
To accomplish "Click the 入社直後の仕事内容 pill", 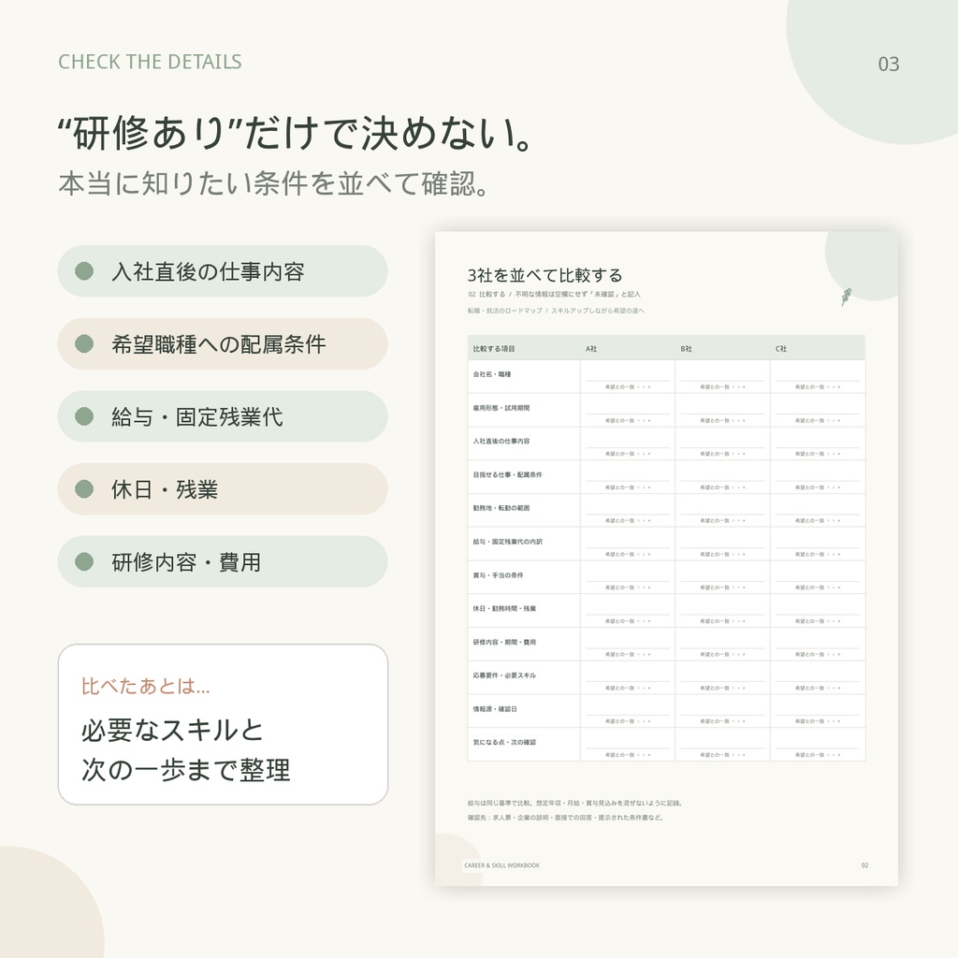I will click(223, 271).
